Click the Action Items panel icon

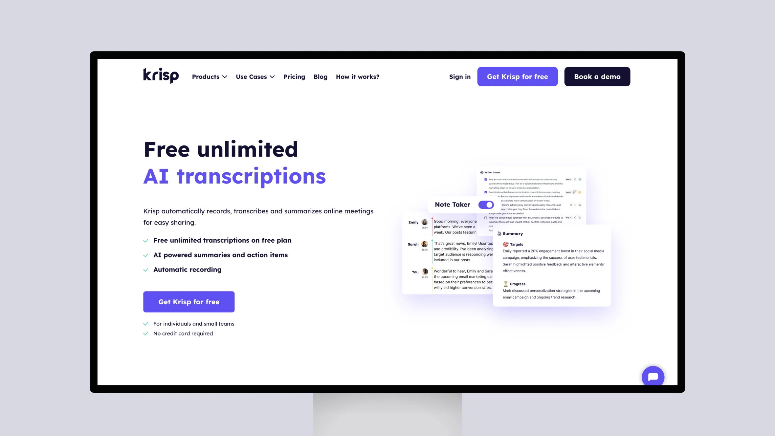482,172
